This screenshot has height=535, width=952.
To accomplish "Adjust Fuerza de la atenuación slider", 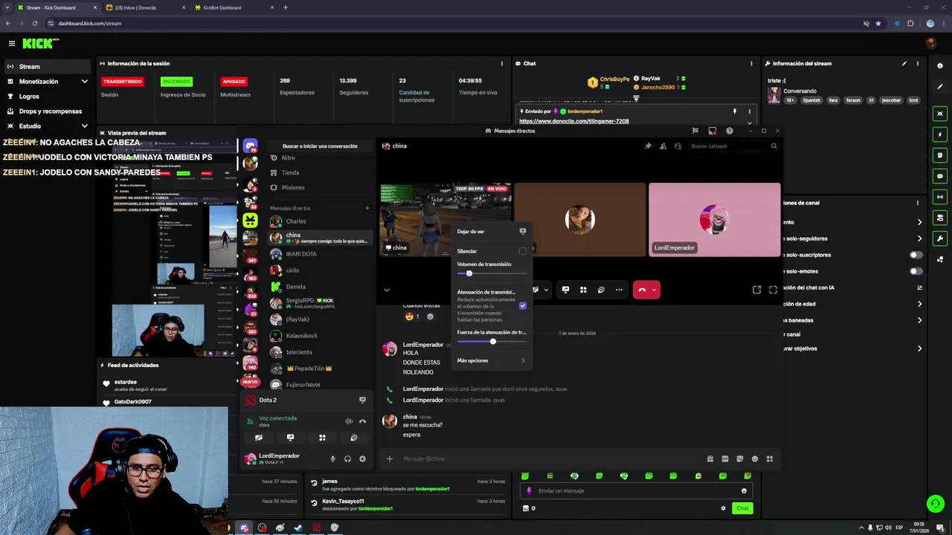I will pyautogui.click(x=492, y=341).
